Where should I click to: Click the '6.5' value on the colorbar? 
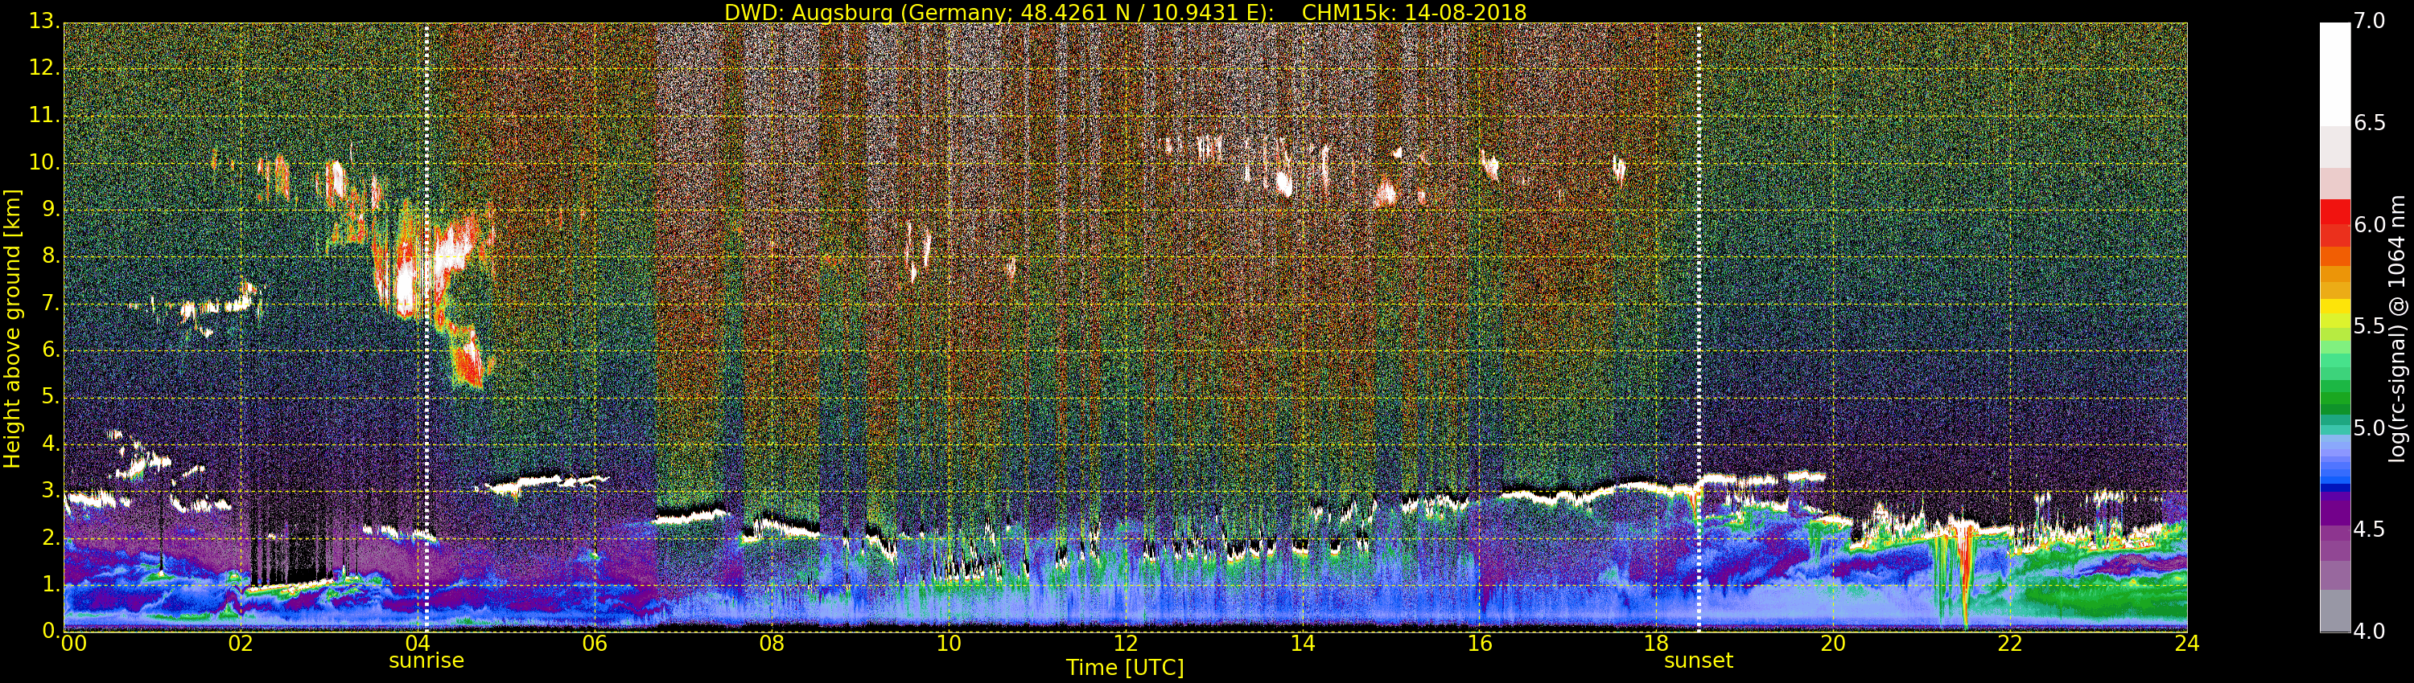2371,123
